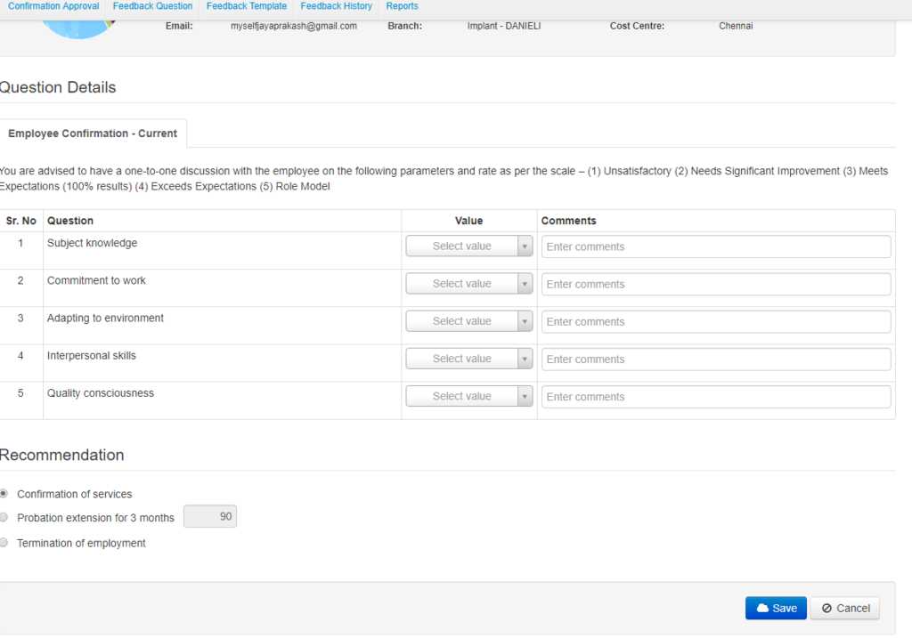
Task: Click the Value column header
Action: tap(468, 221)
